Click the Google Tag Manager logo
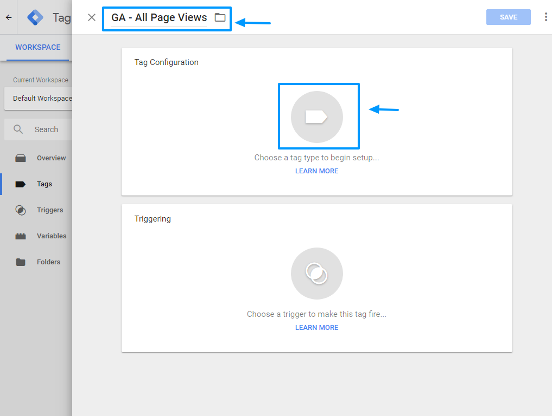Screen dimensions: 552x416 point(35,17)
